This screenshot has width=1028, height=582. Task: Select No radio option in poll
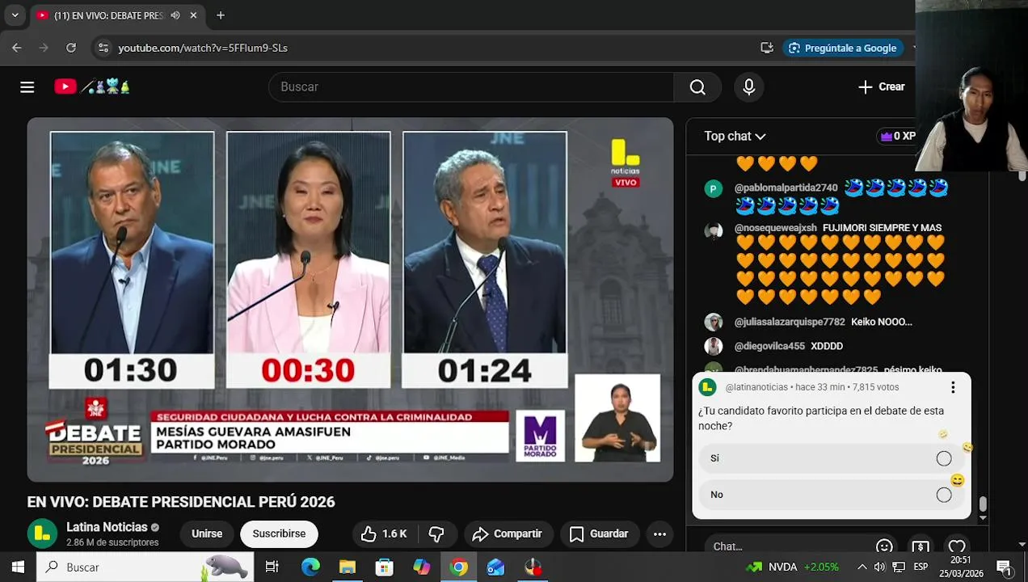944,495
